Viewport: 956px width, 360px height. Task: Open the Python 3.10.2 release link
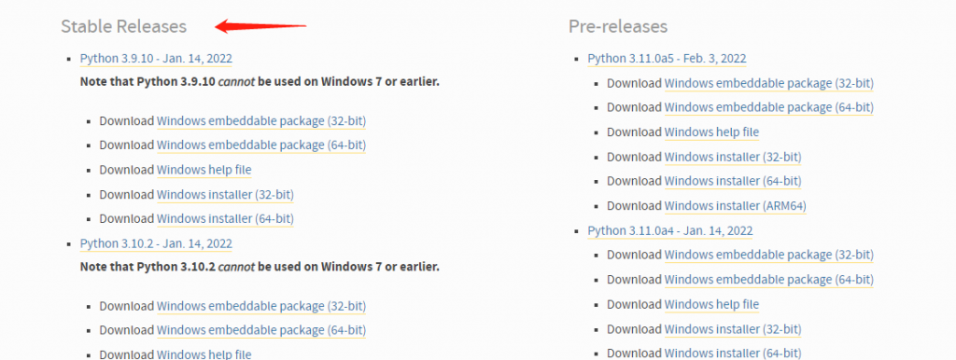pos(156,243)
